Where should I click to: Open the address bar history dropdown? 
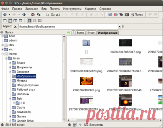click(x=119, y=26)
